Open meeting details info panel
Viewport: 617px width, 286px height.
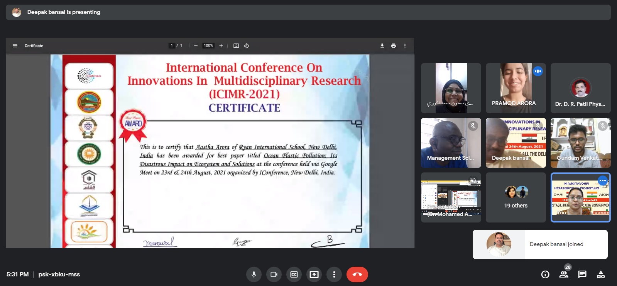545,274
